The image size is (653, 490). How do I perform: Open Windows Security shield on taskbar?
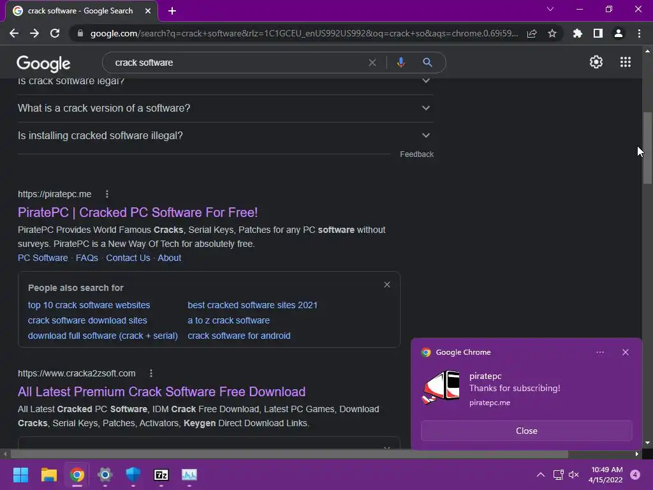coord(133,475)
